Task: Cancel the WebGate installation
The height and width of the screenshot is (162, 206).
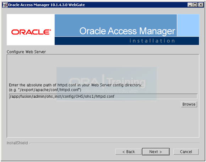Action: coord(186,152)
